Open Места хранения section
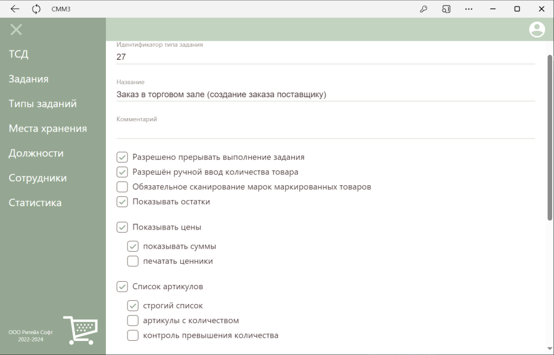Viewport: 554px width, 355px height. [x=47, y=128]
